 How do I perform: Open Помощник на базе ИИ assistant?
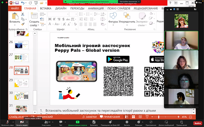tap(110, 123)
